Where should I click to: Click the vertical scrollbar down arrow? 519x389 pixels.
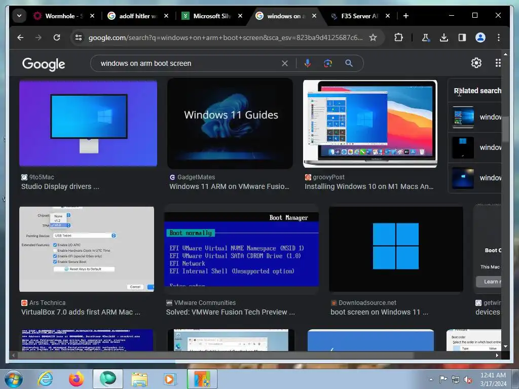coord(505,346)
